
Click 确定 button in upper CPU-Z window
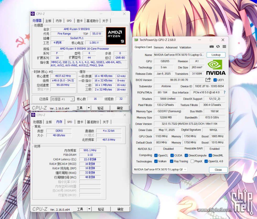coord(120,108)
